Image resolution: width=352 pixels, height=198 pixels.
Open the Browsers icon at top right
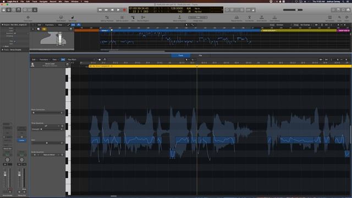click(348, 10)
